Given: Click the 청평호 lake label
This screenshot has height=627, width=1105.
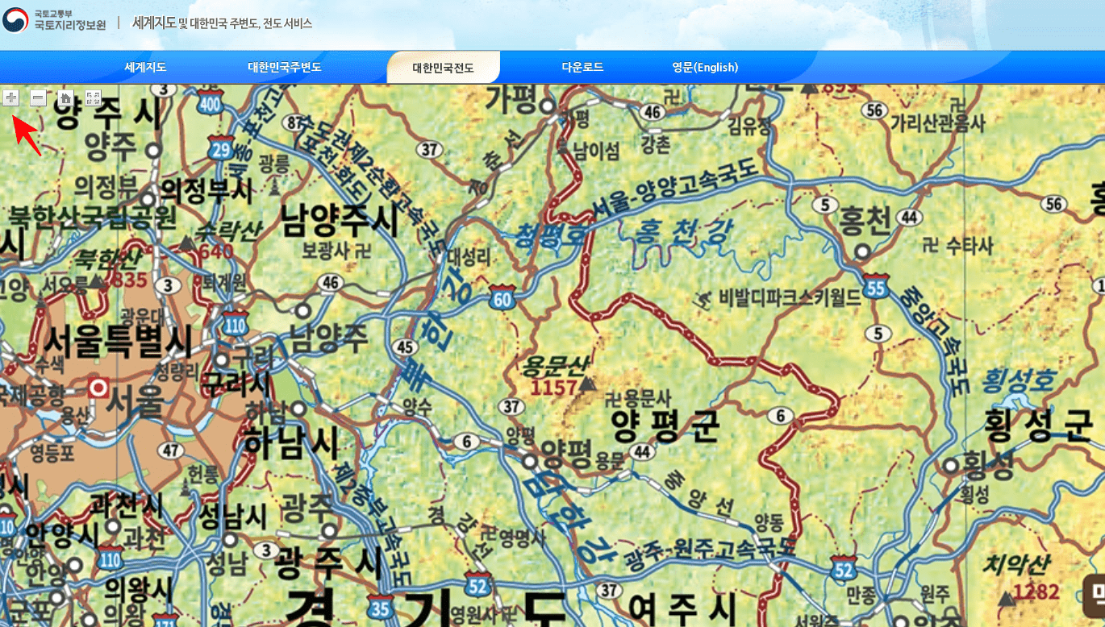Looking at the screenshot, I should [549, 234].
